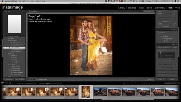
Task: Uncheck Margins and Gutters
Action: (x=161, y=38)
